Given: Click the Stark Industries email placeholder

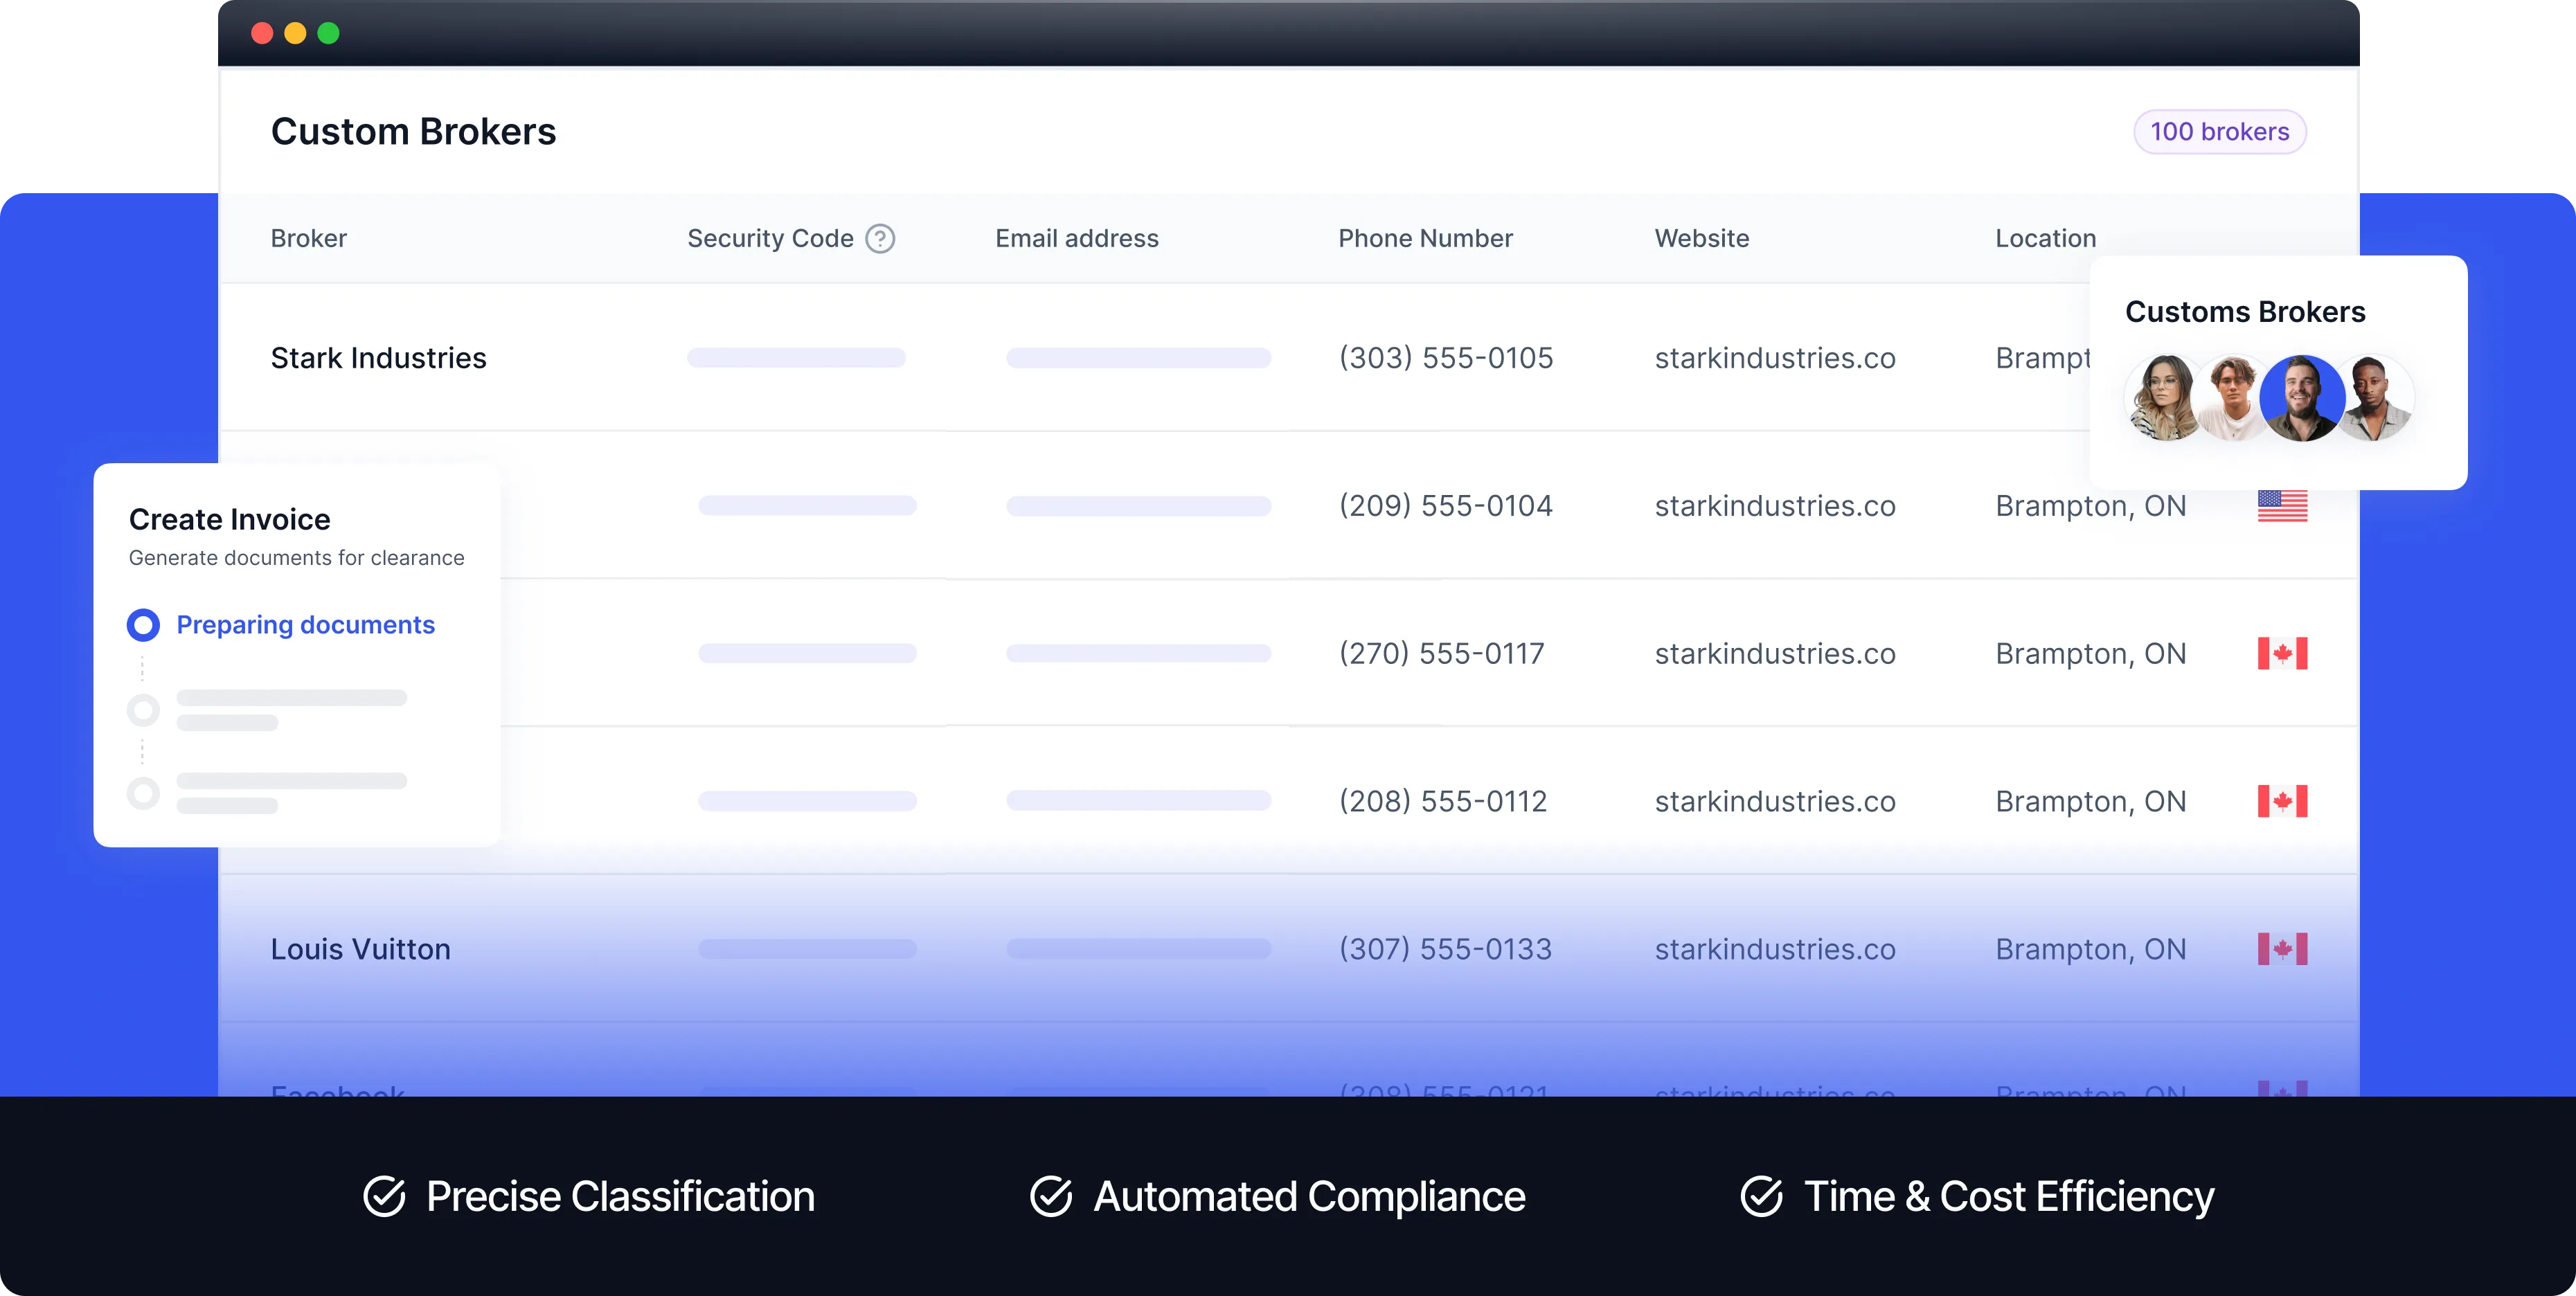Looking at the screenshot, I should coord(1138,358).
